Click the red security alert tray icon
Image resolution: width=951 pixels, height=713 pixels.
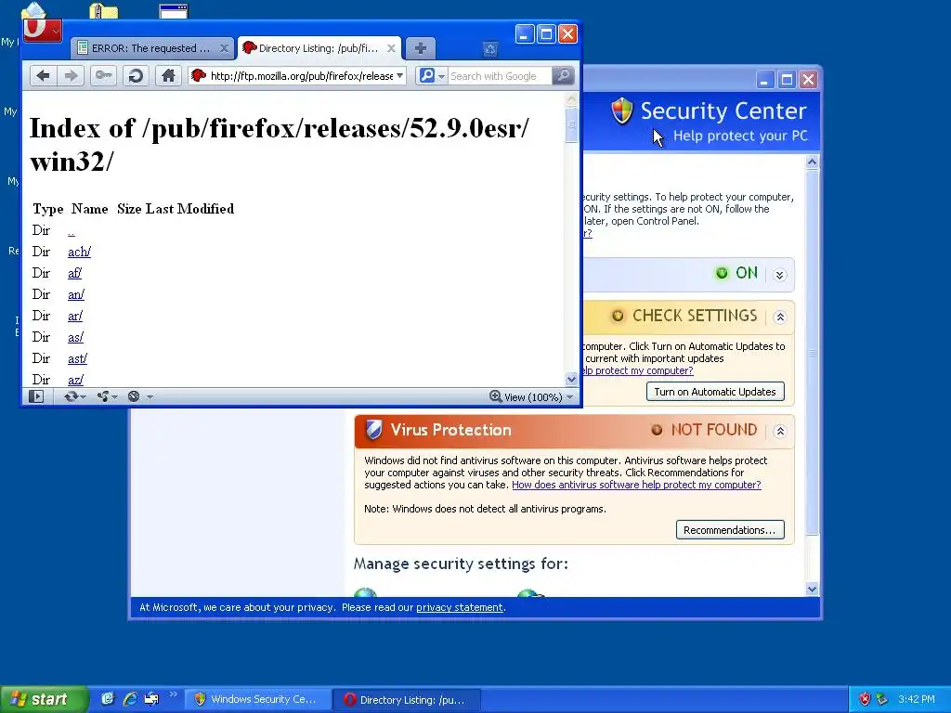[865, 699]
